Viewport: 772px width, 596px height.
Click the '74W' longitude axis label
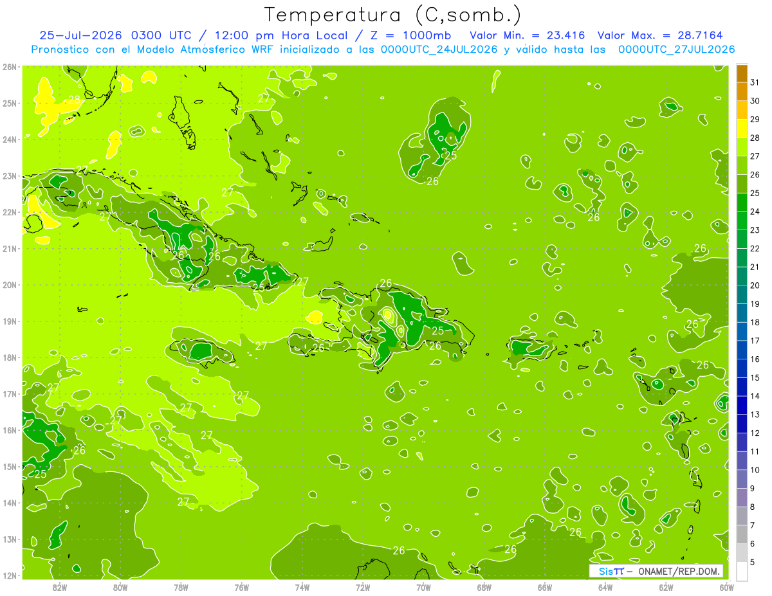pyautogui.click(x=302, y=587)
